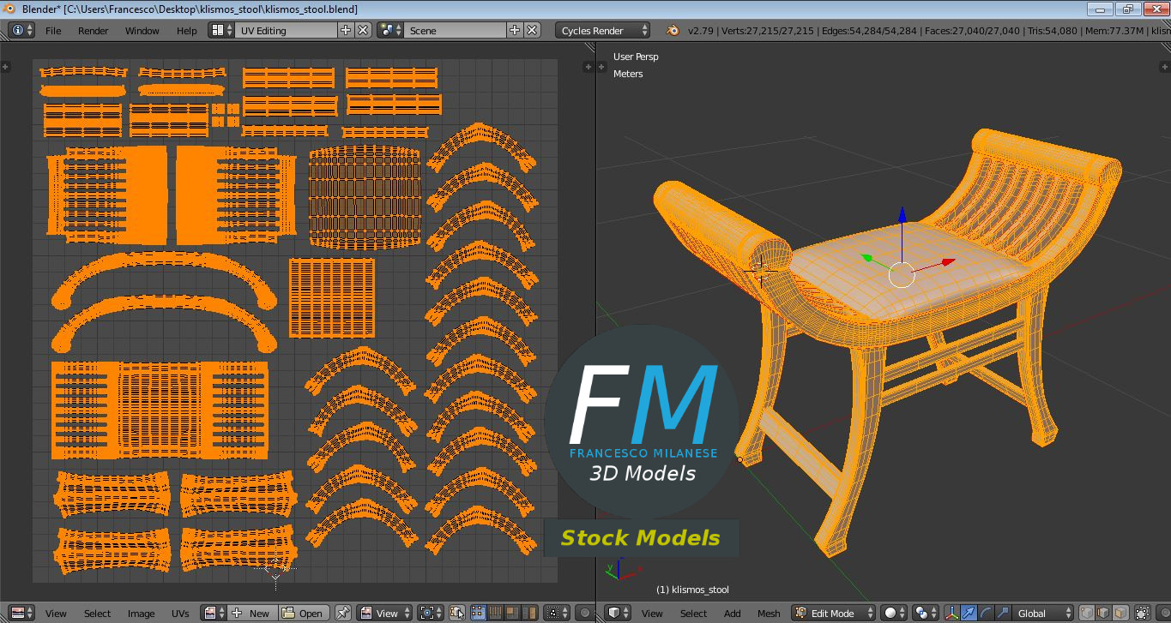Select UV face selection mode
Screen dimensions: 1171x623
pos(511,613)
